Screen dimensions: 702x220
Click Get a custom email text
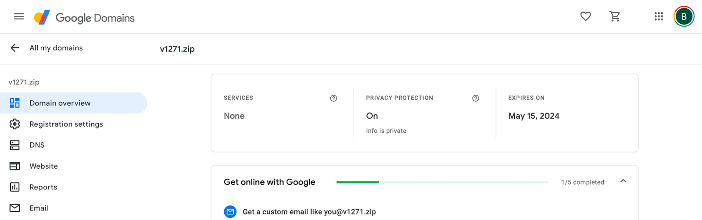click(309, 212)
